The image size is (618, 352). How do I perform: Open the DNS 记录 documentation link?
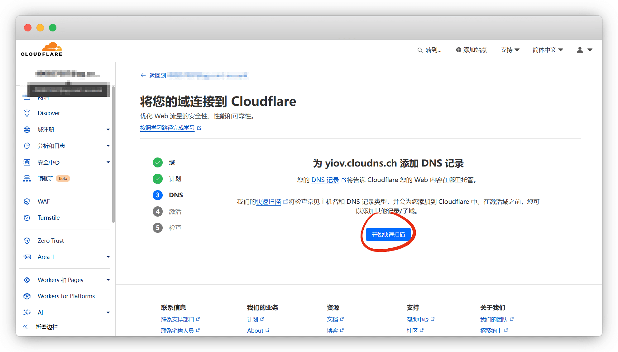(325, 180)
